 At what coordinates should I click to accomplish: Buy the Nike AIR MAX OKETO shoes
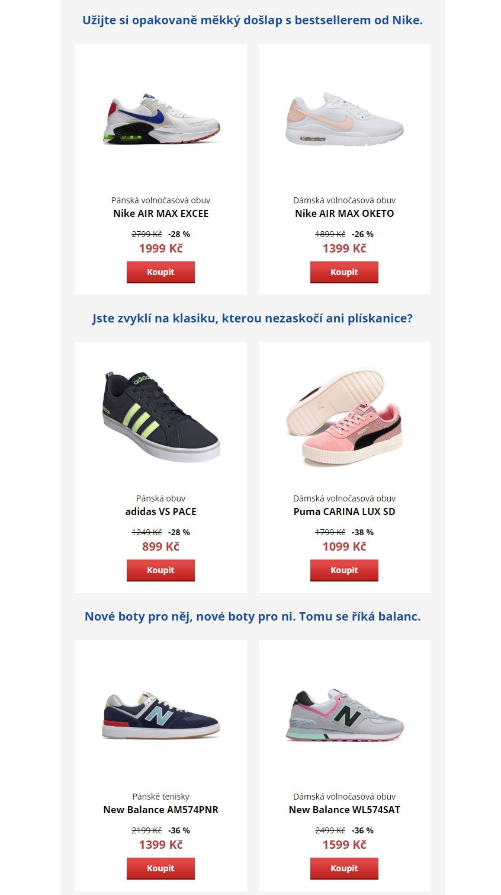click(344, 272)
